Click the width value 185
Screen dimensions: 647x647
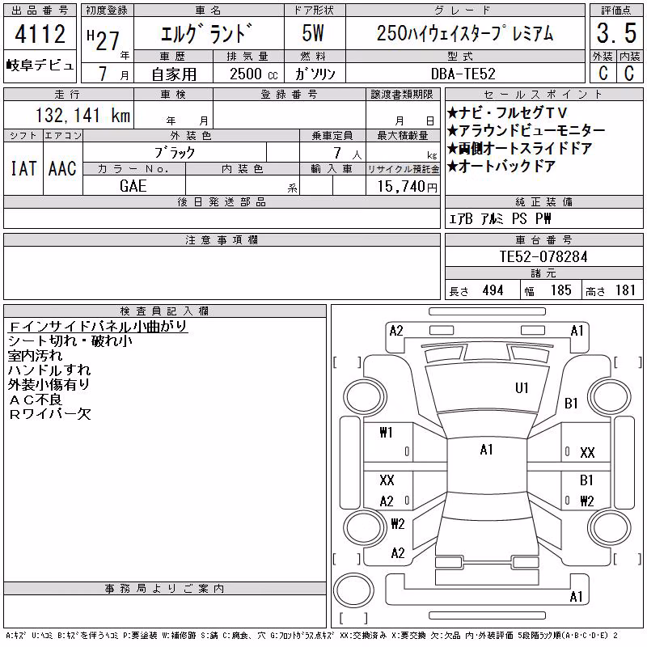[560, 290]
